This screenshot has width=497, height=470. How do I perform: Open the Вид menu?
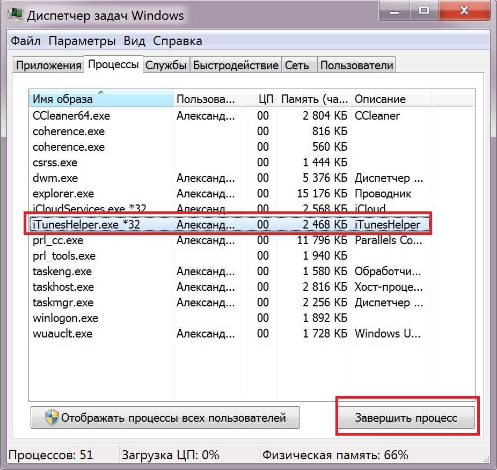coord(134,41)
